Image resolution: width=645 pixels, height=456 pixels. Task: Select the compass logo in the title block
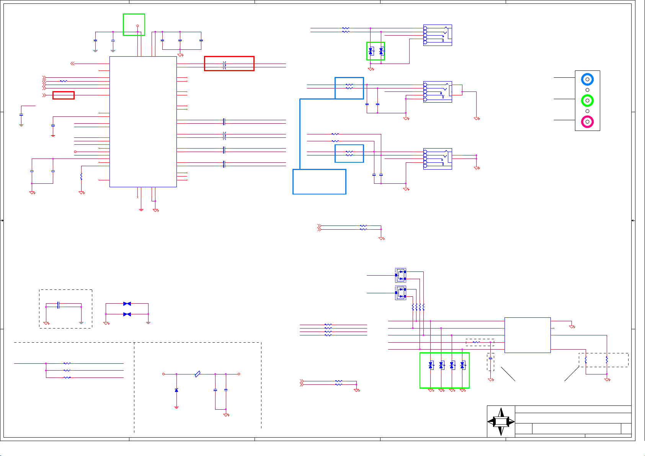pos(501,422)
